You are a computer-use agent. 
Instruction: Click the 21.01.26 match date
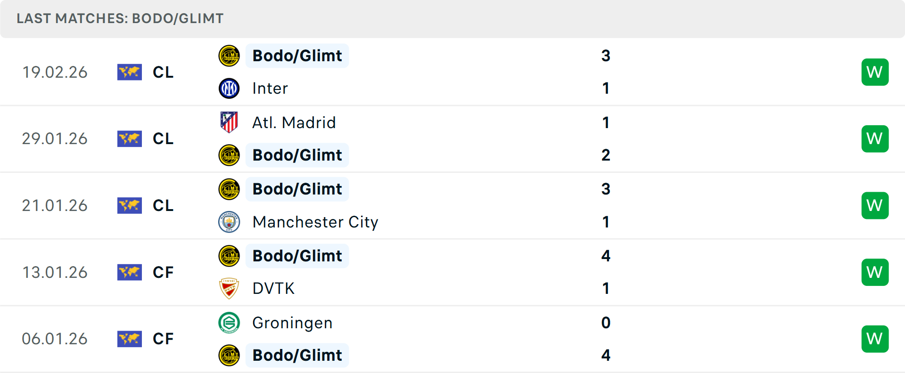55,205
